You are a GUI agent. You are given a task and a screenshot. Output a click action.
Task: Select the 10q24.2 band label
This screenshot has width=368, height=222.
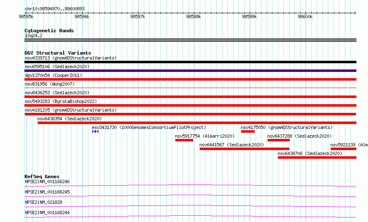tap(33, 36)
